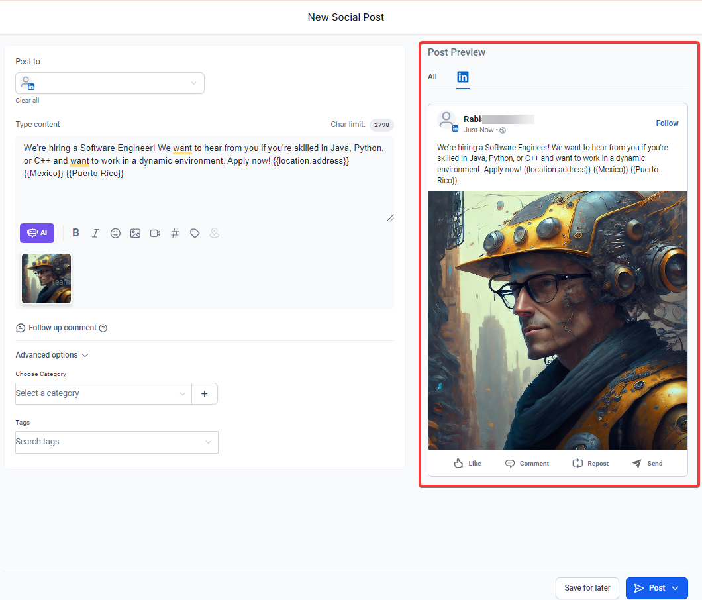Open the Select a category dropdown
The image size is (702, 600).
[x=103, y=393]
